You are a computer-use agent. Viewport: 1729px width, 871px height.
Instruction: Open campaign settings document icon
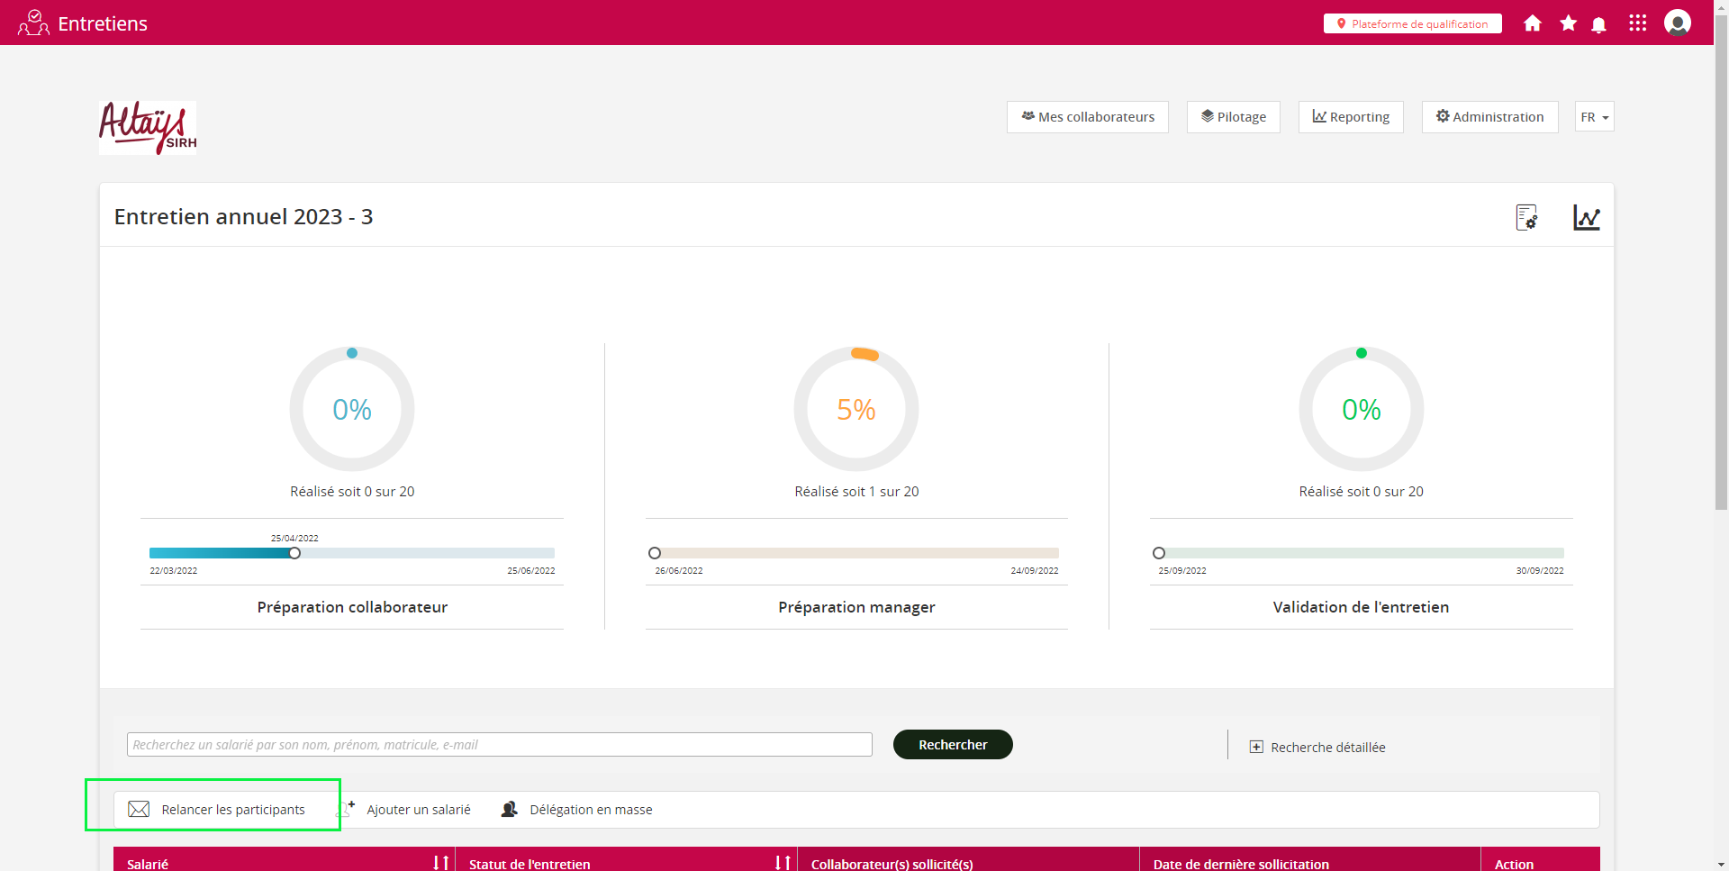pos(1526,217)
